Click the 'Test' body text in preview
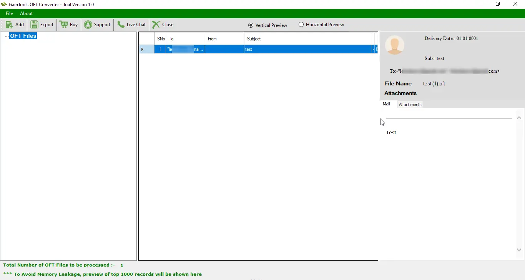 click(x=391, y=133)
